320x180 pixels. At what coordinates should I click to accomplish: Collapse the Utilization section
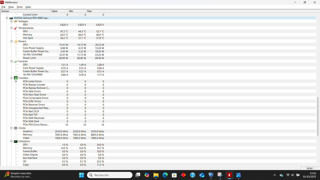coord(11,141)
